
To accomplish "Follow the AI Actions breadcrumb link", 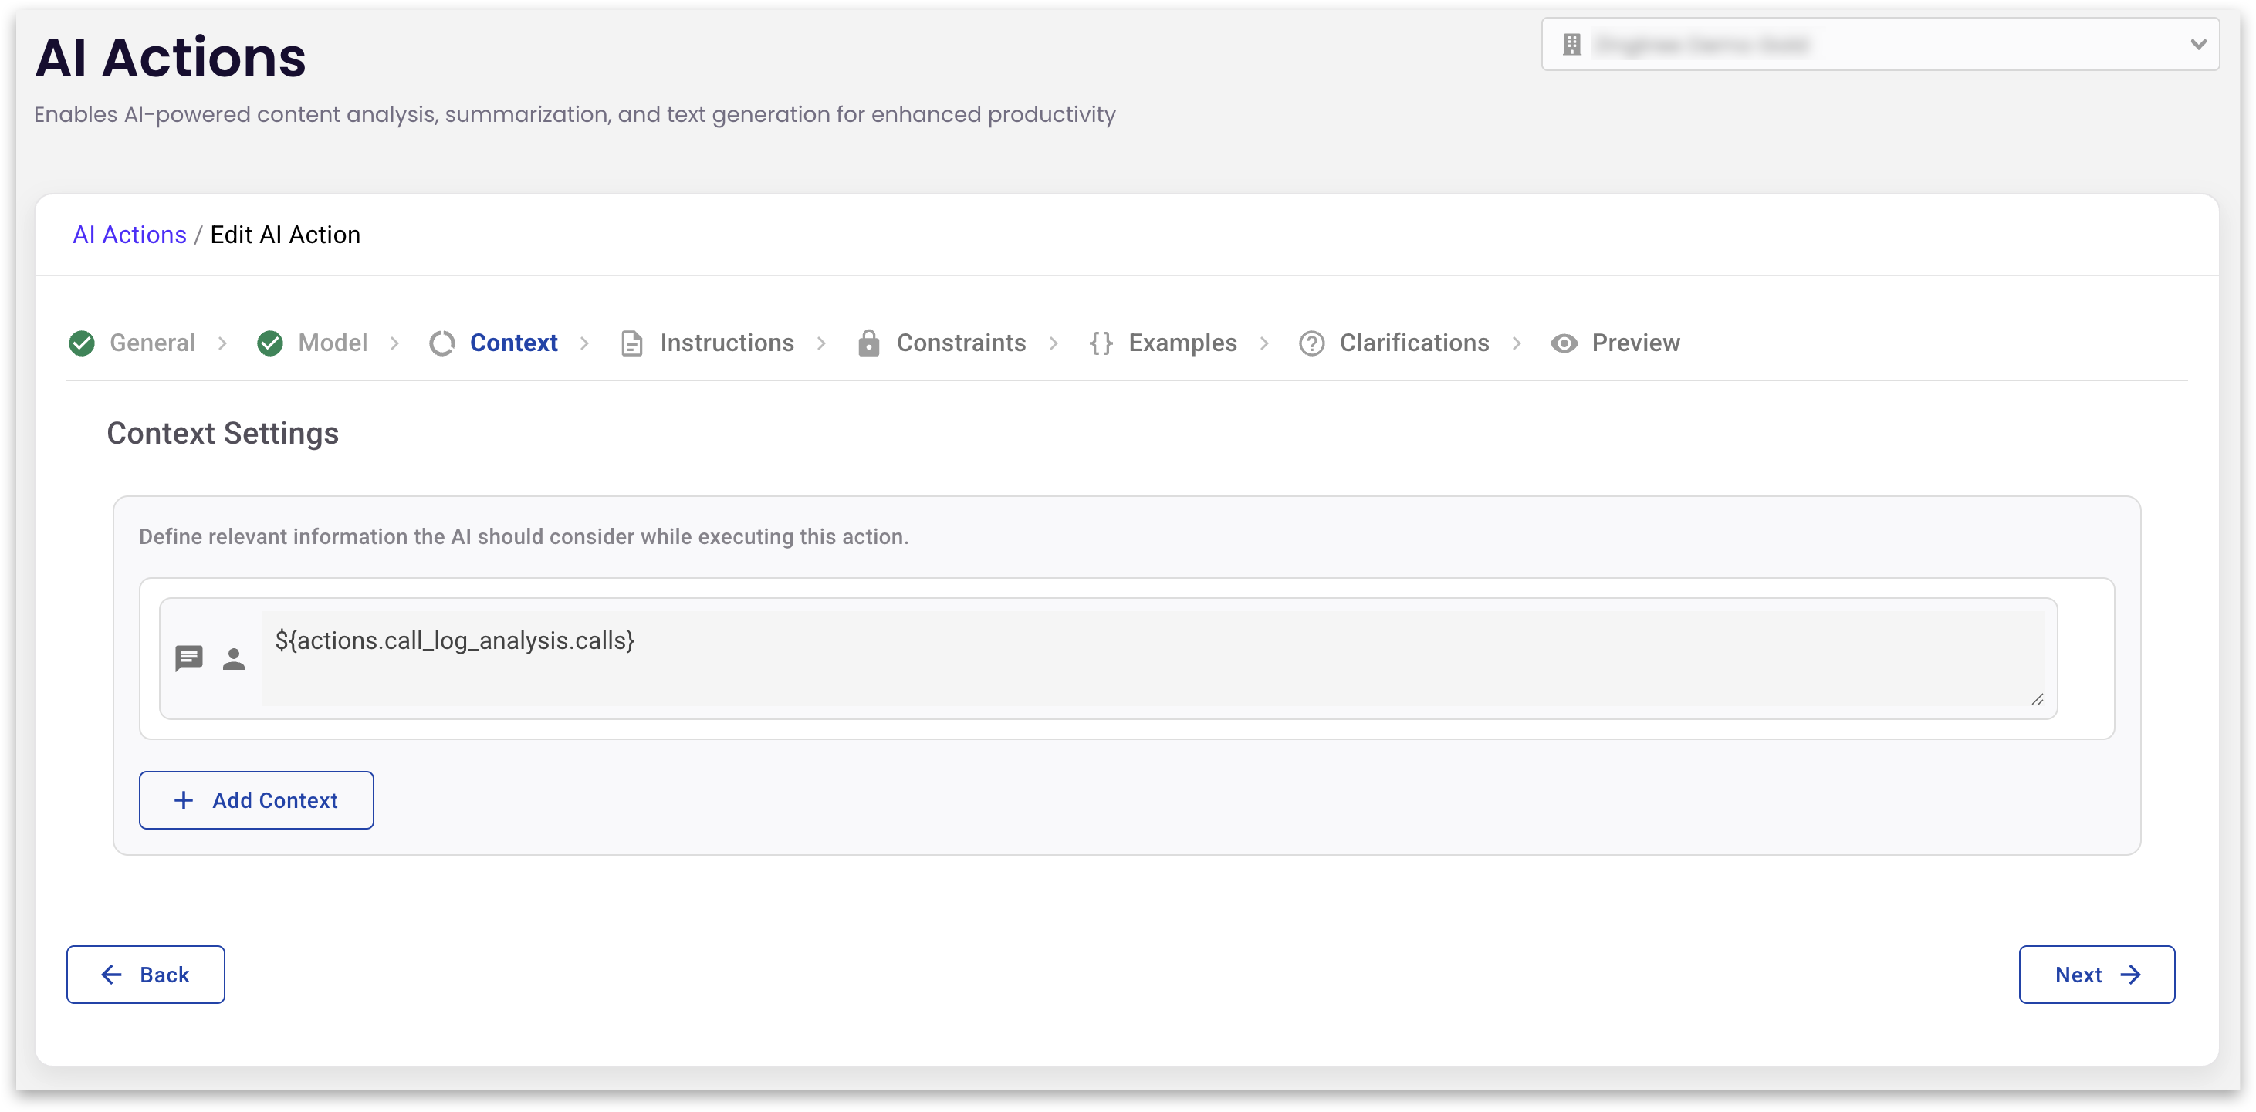I will pos(130,235).
